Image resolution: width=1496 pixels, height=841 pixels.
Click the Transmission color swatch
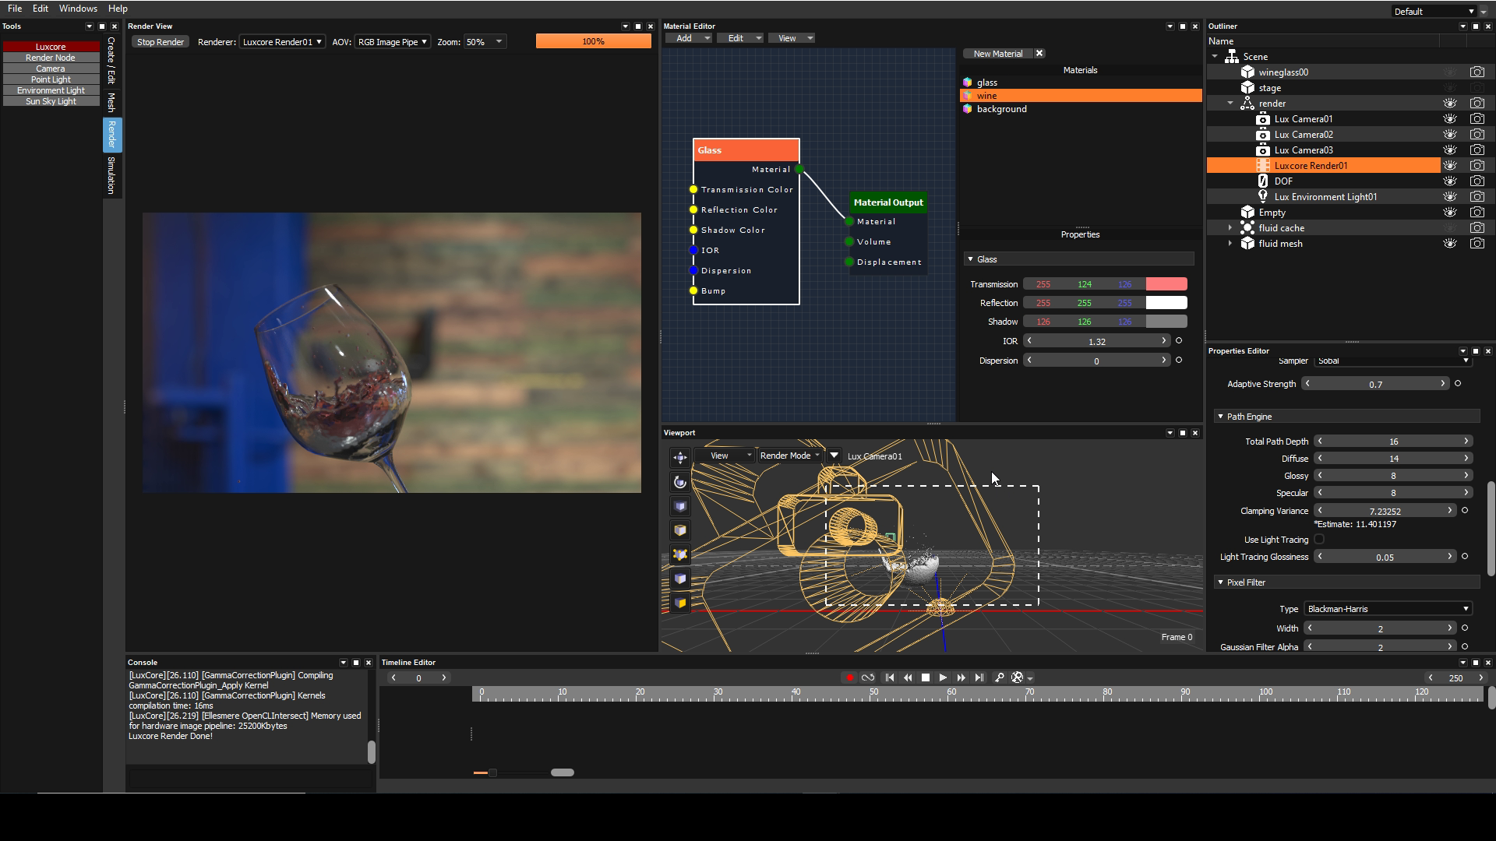(x=1166, y=284)
